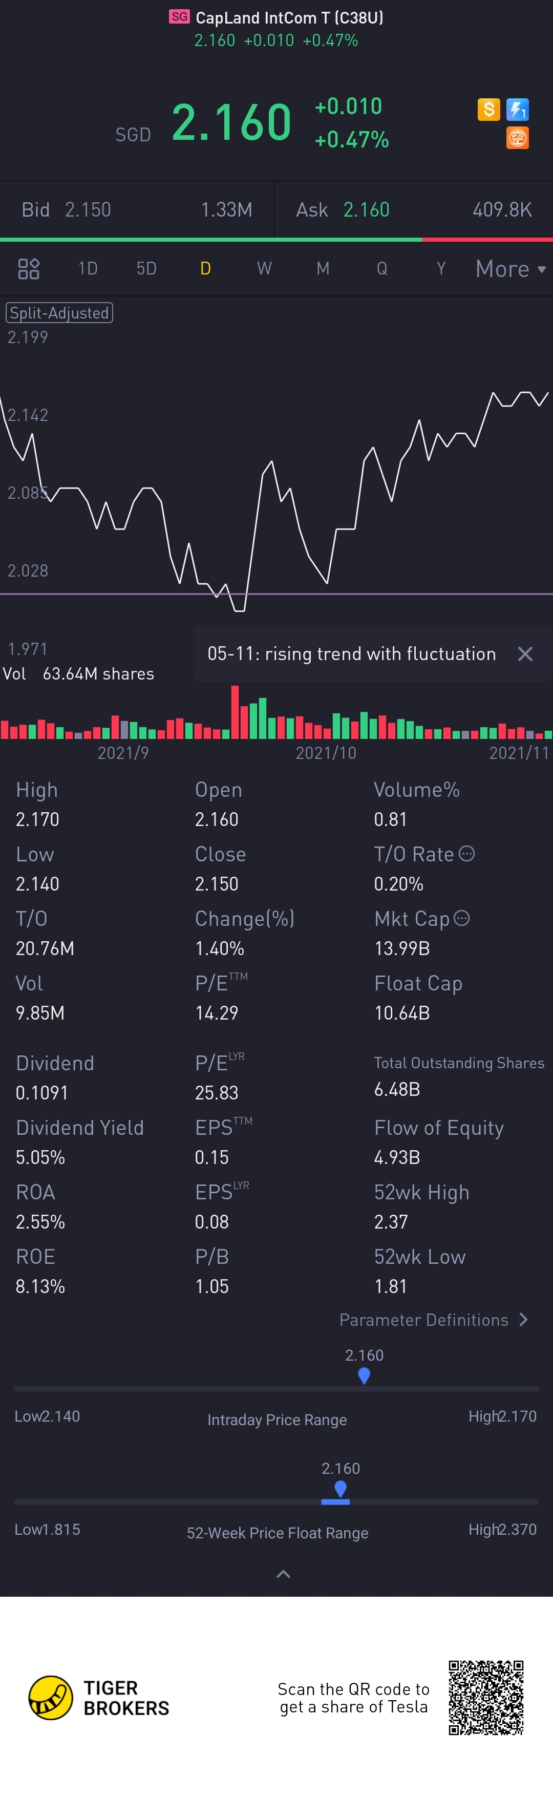Switch to the 1D chart tab
This screenshot has height=1799, width=553.
click(88, 269)
